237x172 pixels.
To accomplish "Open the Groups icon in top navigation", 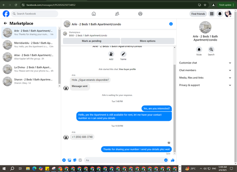I will tap(140, 14).
